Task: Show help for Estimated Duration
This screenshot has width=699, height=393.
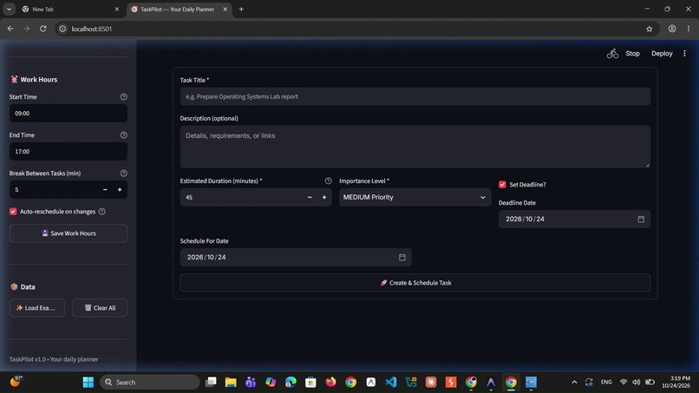Action: coord(328,180)
